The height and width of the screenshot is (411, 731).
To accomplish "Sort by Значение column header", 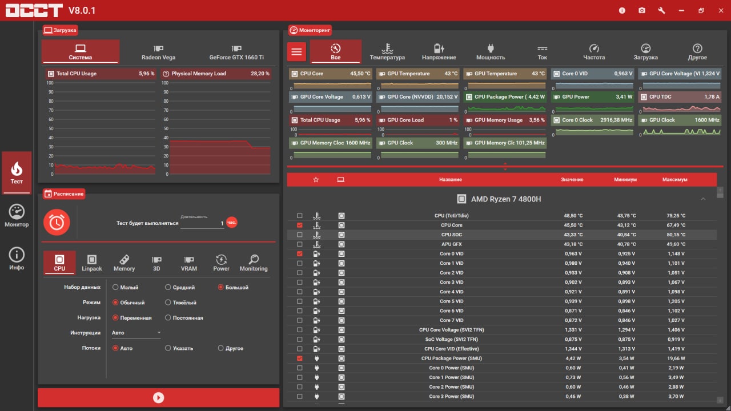I will pos(572,179).
